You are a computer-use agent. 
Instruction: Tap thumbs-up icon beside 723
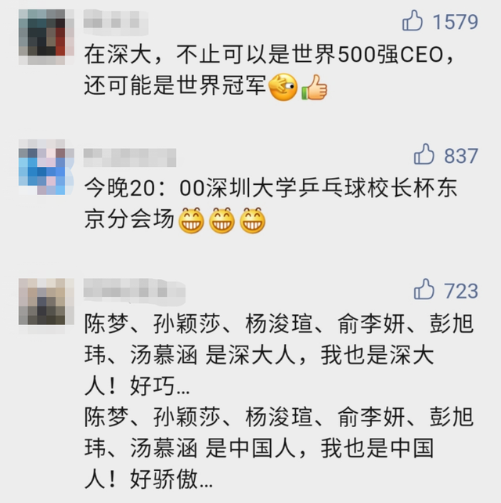pos(424,289)
